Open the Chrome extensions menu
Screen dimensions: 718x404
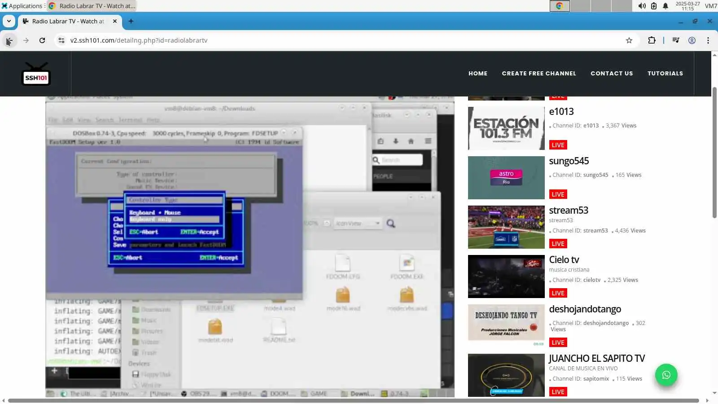point(652,40)
